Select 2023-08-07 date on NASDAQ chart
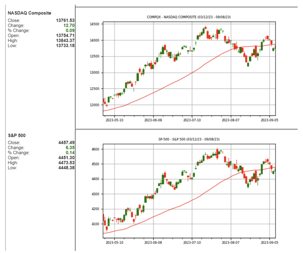Screen dimensions: 303x253 231,120
